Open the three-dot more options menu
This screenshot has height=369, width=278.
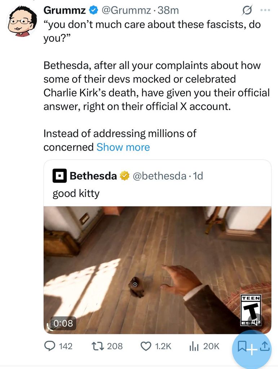(265, 10)
